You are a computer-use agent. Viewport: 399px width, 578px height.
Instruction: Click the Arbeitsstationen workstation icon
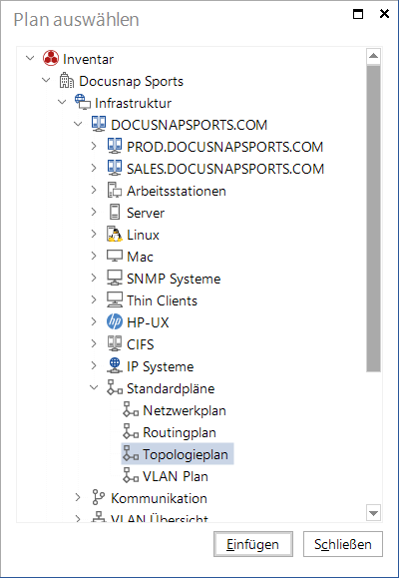[115, 191]
